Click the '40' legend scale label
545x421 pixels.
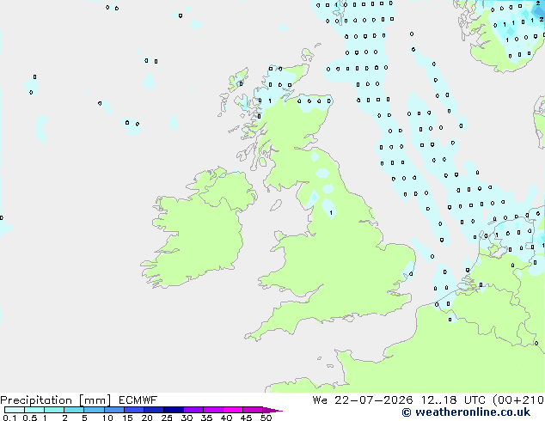pyautogui.click(x=226, y=418)
